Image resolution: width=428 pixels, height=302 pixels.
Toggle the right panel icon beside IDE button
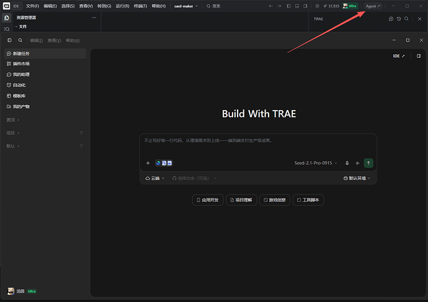click(419, 56)
